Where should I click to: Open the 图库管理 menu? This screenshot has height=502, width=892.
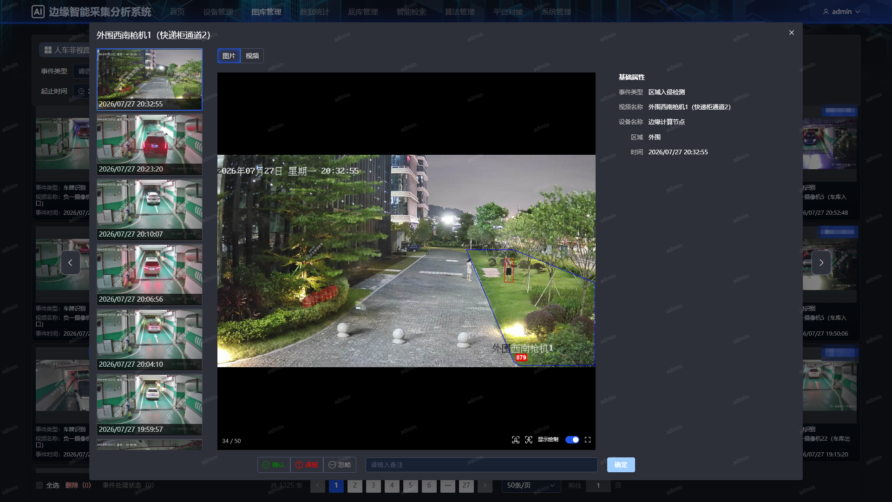tap(266, 12)
